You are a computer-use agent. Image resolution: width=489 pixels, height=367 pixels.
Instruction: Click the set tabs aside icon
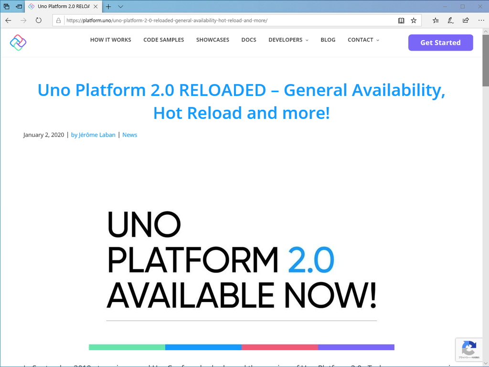click(6, 6)
